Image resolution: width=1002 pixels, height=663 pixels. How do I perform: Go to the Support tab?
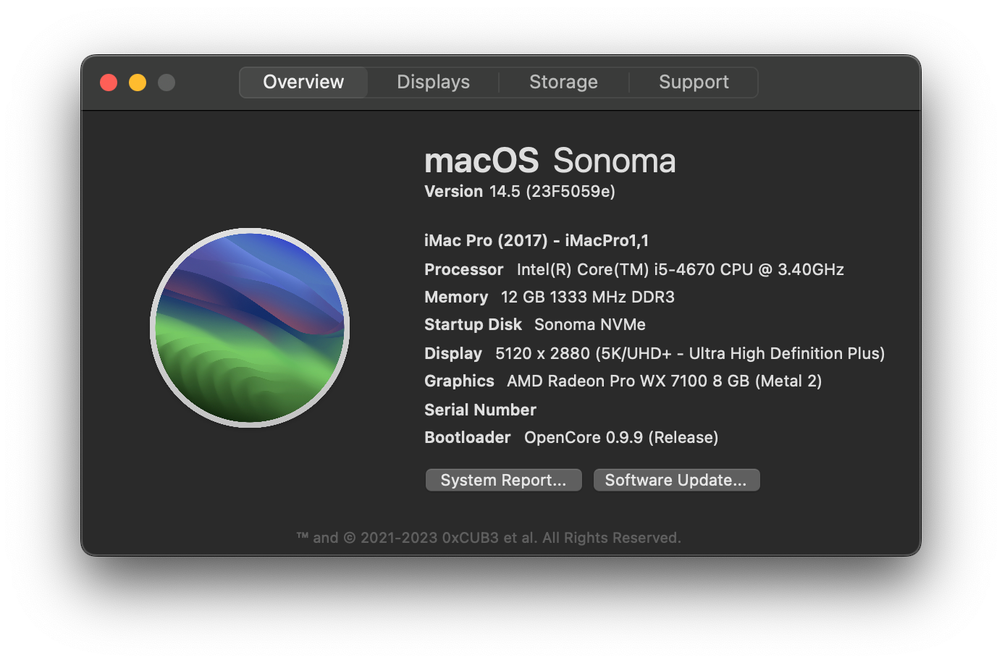pyautogui.click(x=694, y=82)
